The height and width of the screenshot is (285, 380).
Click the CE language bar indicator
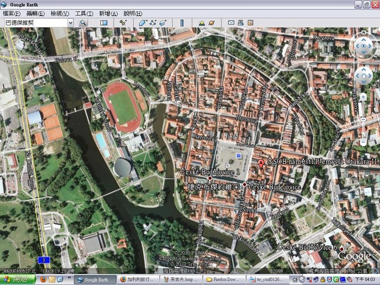294,280
